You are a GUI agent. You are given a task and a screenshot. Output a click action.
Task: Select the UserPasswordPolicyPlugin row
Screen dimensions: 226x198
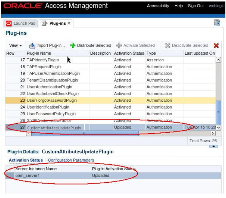tap(110, 114)
